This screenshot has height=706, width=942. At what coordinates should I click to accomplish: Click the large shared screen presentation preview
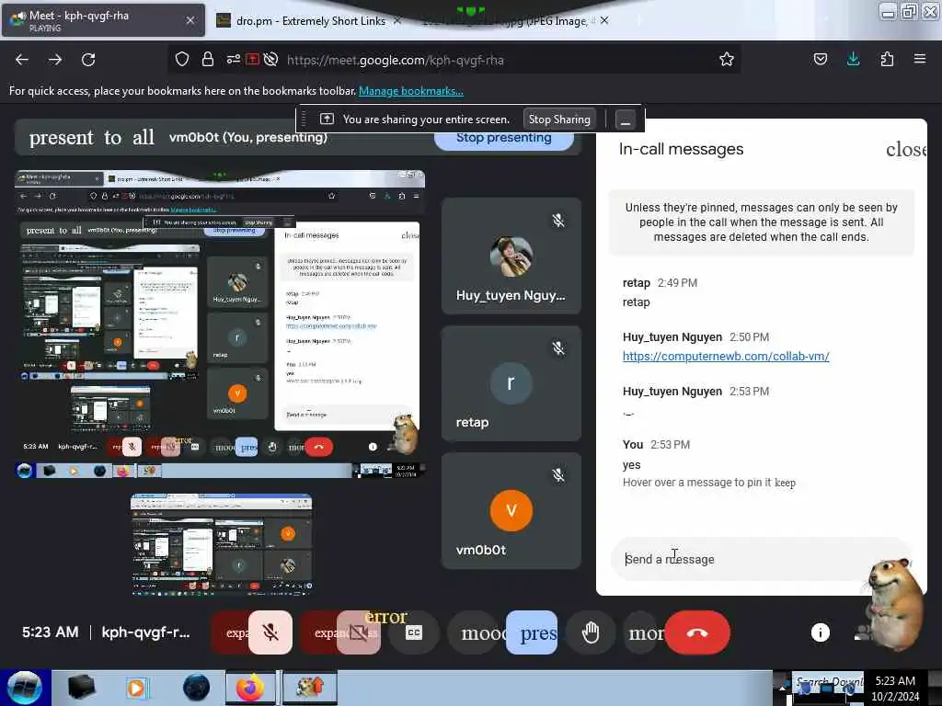220,325
